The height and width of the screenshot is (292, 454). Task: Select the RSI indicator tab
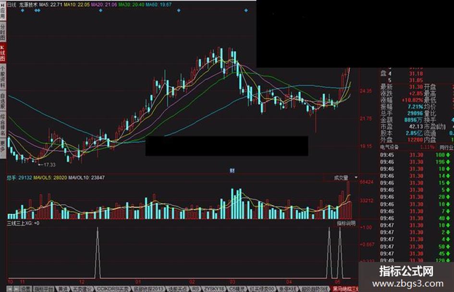[196, 289]
